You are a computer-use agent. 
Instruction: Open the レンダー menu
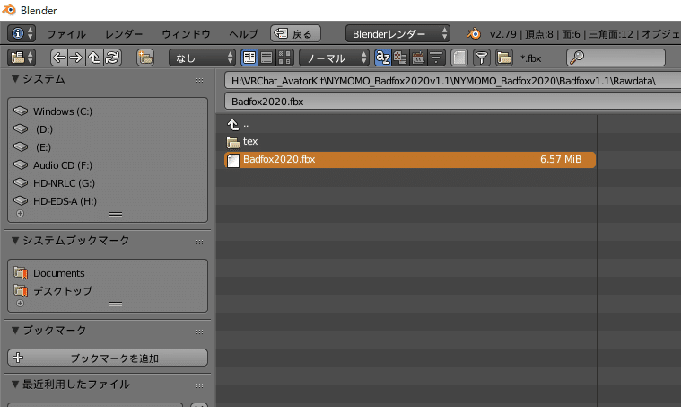click(124, 34)
